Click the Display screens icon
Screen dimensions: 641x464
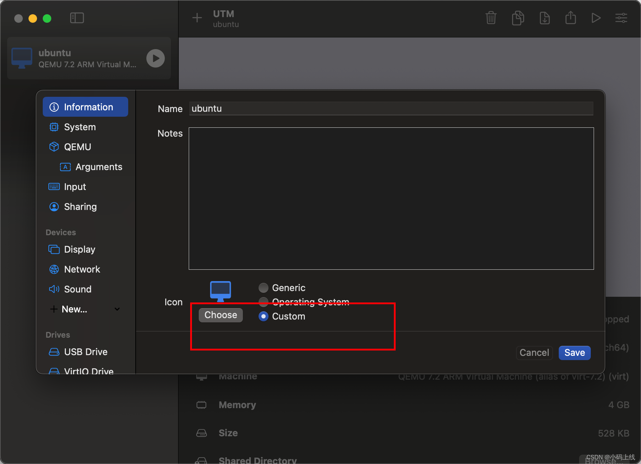54,249
